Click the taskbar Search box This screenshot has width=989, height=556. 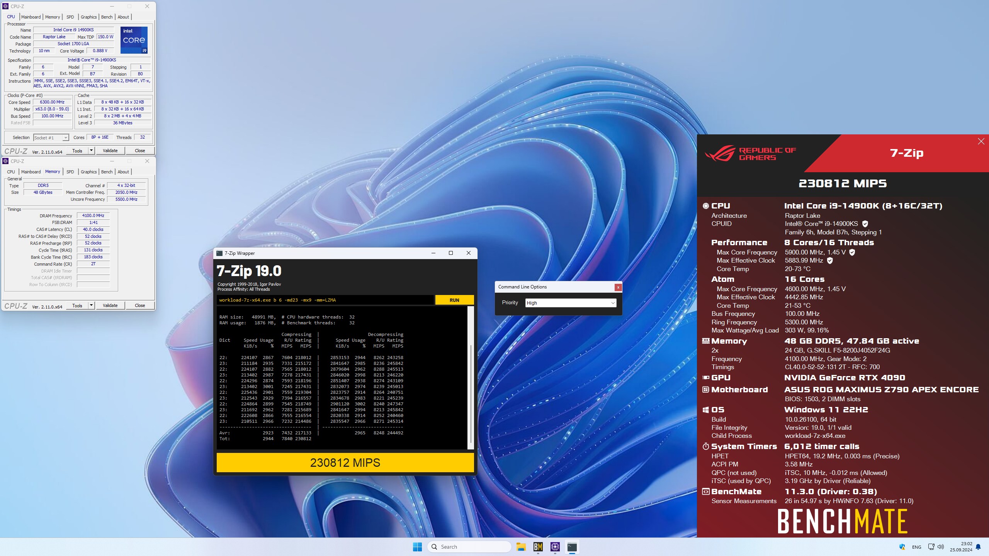(469, 547)
